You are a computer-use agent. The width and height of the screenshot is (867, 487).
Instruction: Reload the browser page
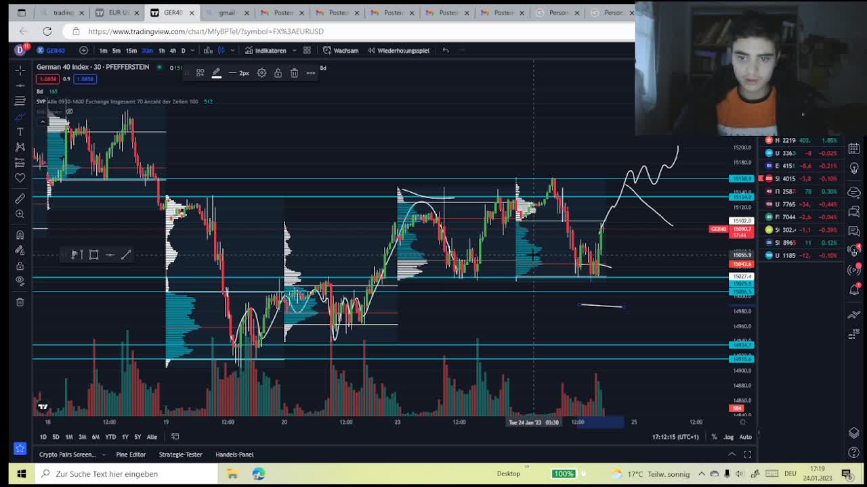coord(47,31)
